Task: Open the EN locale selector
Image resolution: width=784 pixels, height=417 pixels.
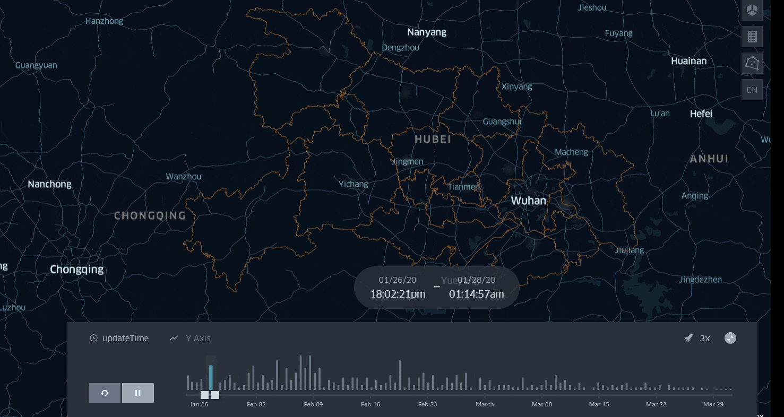Action: point(752,90)
